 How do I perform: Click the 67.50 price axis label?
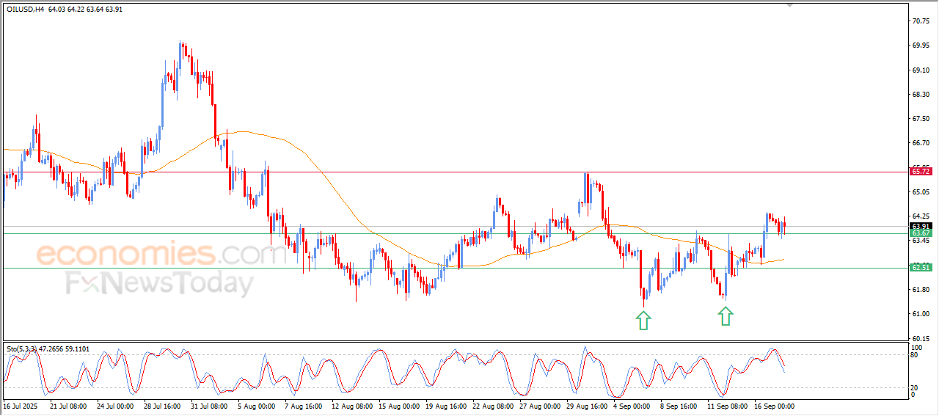(921, 119)
